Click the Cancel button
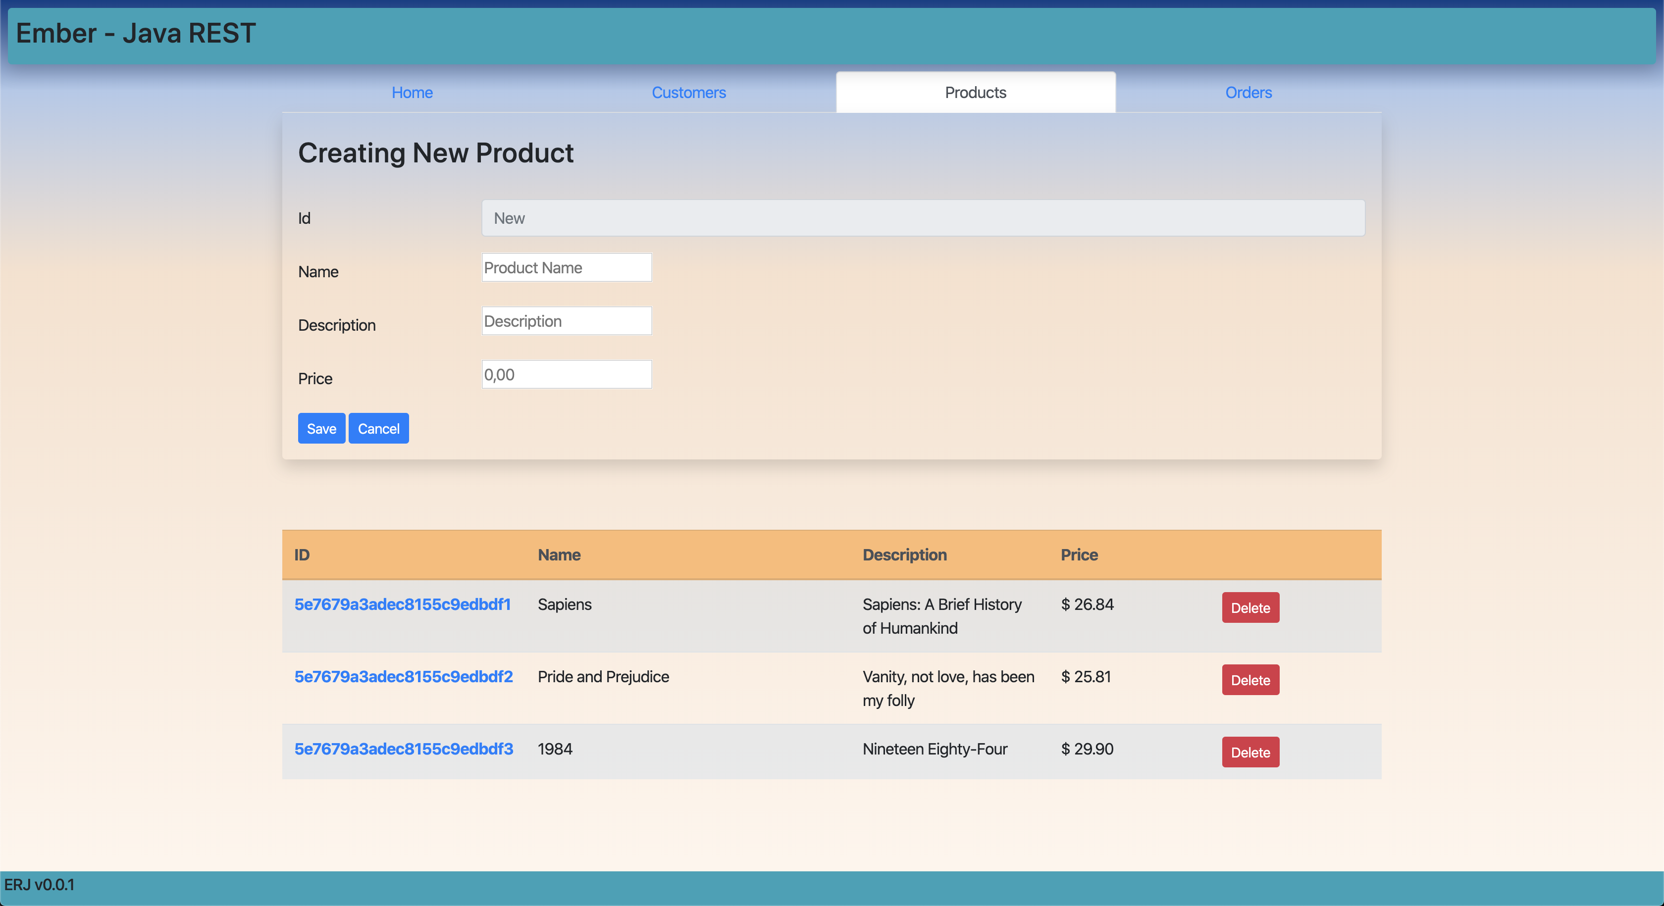 378,428
